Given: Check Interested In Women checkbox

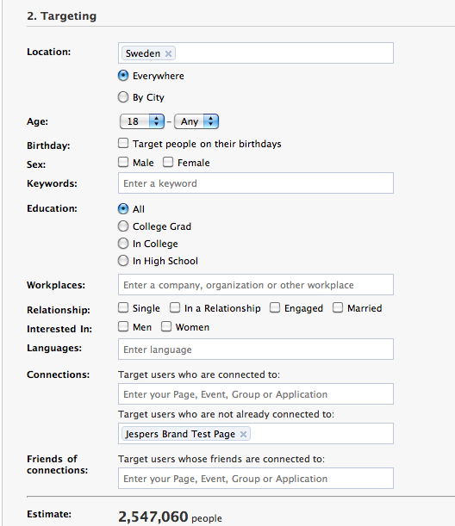Looking at the screenshot, I should coord(166,326).
